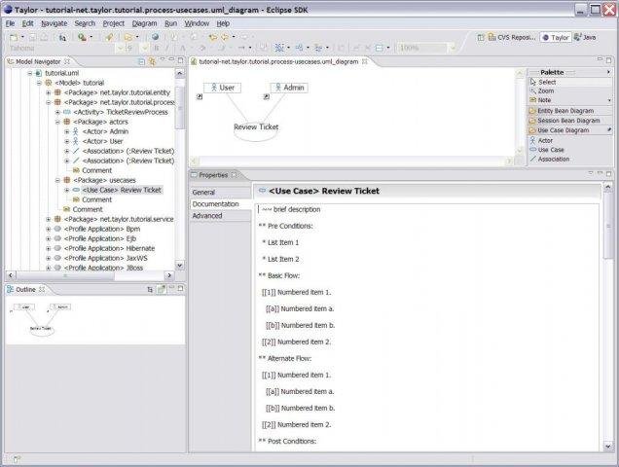
Task: Switch to the General properties tab
Action: coord(221,193)
